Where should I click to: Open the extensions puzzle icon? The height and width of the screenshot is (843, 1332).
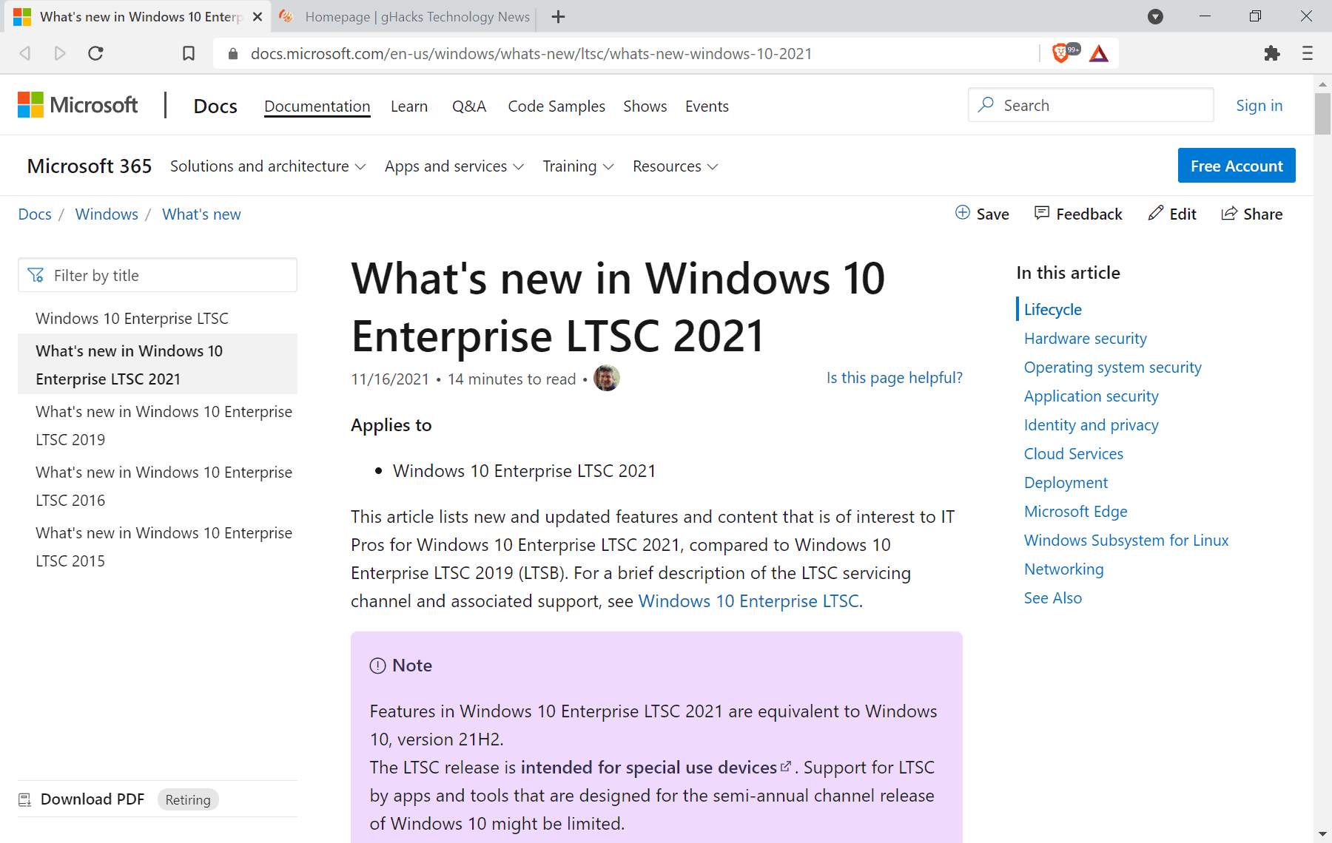coord(1272,53)
